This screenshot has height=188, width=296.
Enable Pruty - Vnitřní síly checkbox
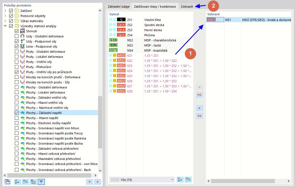coord(16,62)
